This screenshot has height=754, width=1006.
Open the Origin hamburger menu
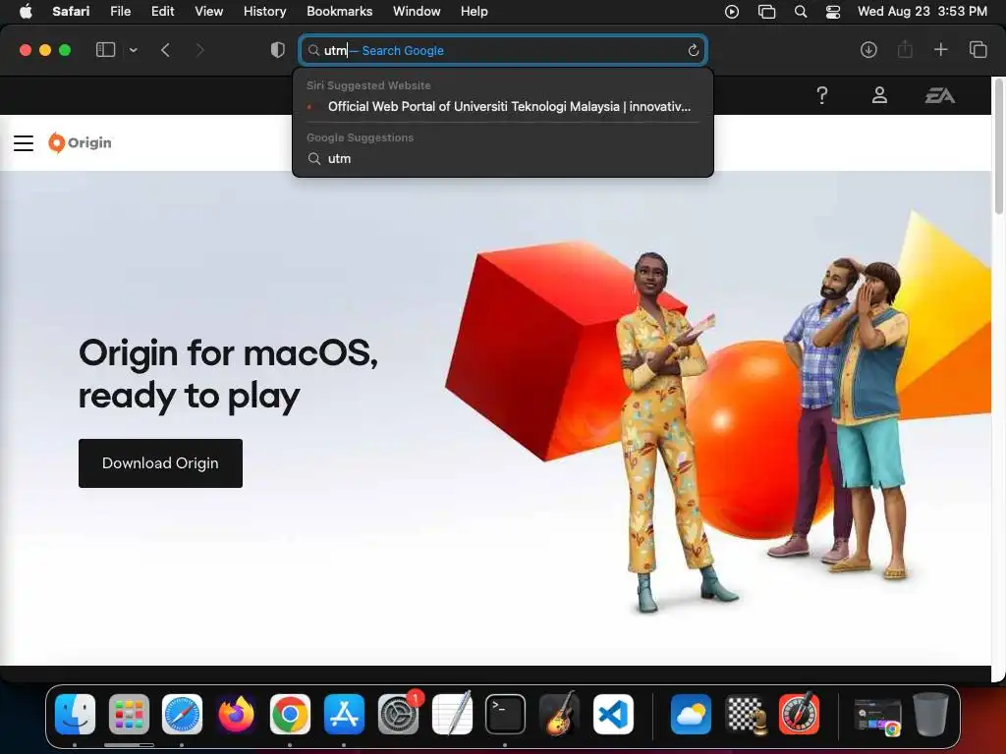24,143
